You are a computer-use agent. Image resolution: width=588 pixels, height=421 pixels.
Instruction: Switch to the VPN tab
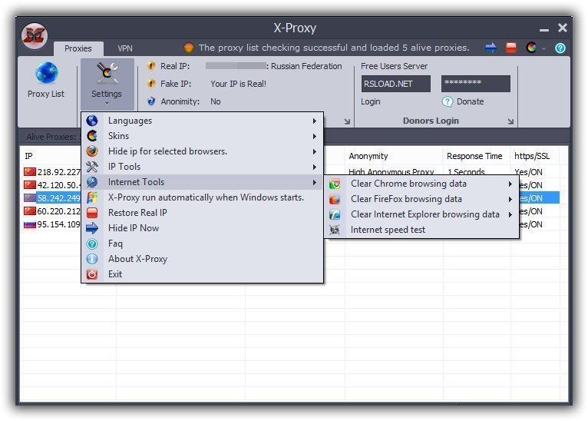tap(125, 48)
